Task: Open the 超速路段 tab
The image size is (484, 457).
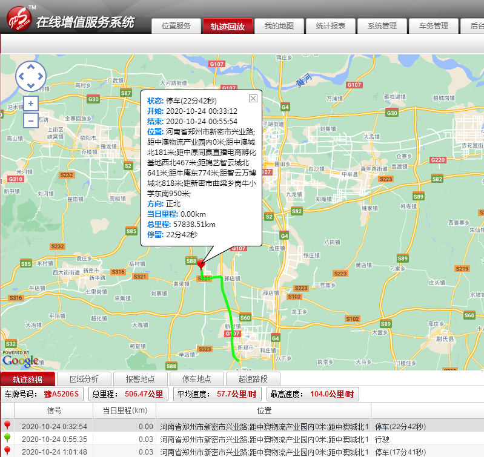Action: click(253, 379)
